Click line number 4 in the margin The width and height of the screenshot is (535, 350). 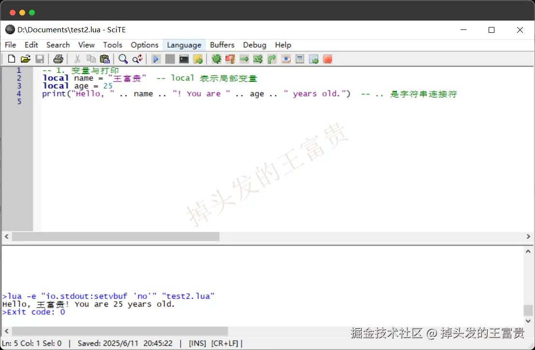pyautogui.click(x=19, y=94)
